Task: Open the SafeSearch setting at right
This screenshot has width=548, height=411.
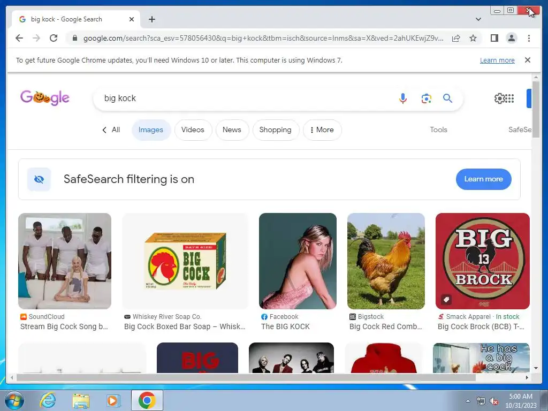Action: click(520, 130)
